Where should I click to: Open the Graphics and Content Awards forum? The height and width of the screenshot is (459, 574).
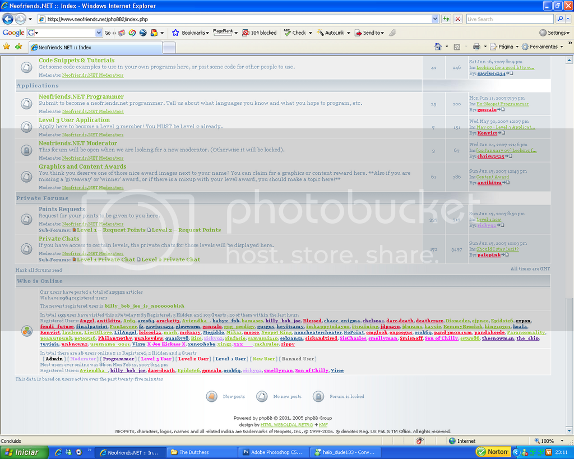(x=82, y=166)
